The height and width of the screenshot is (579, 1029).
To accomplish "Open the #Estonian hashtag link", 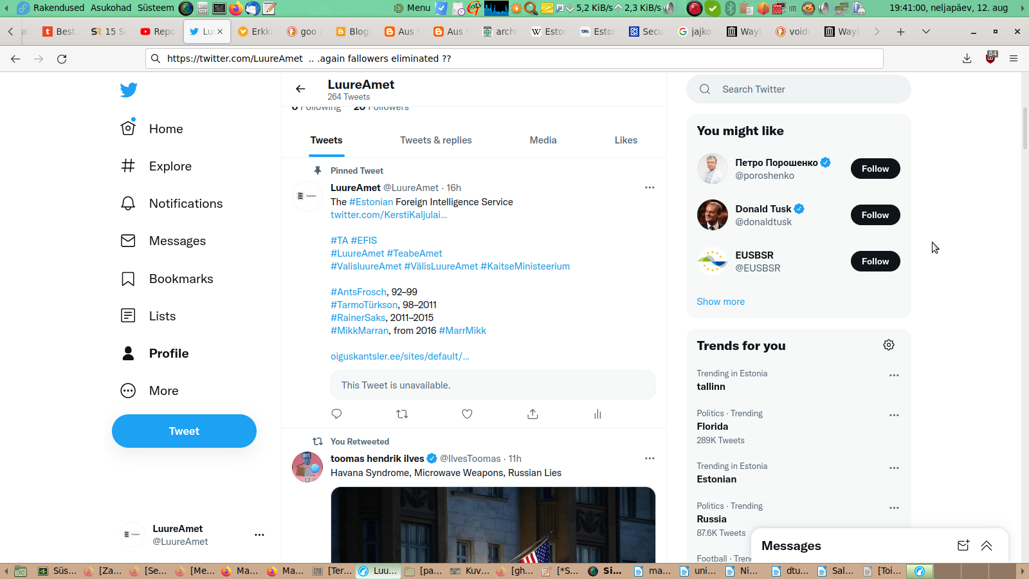I will click(371, 202).
